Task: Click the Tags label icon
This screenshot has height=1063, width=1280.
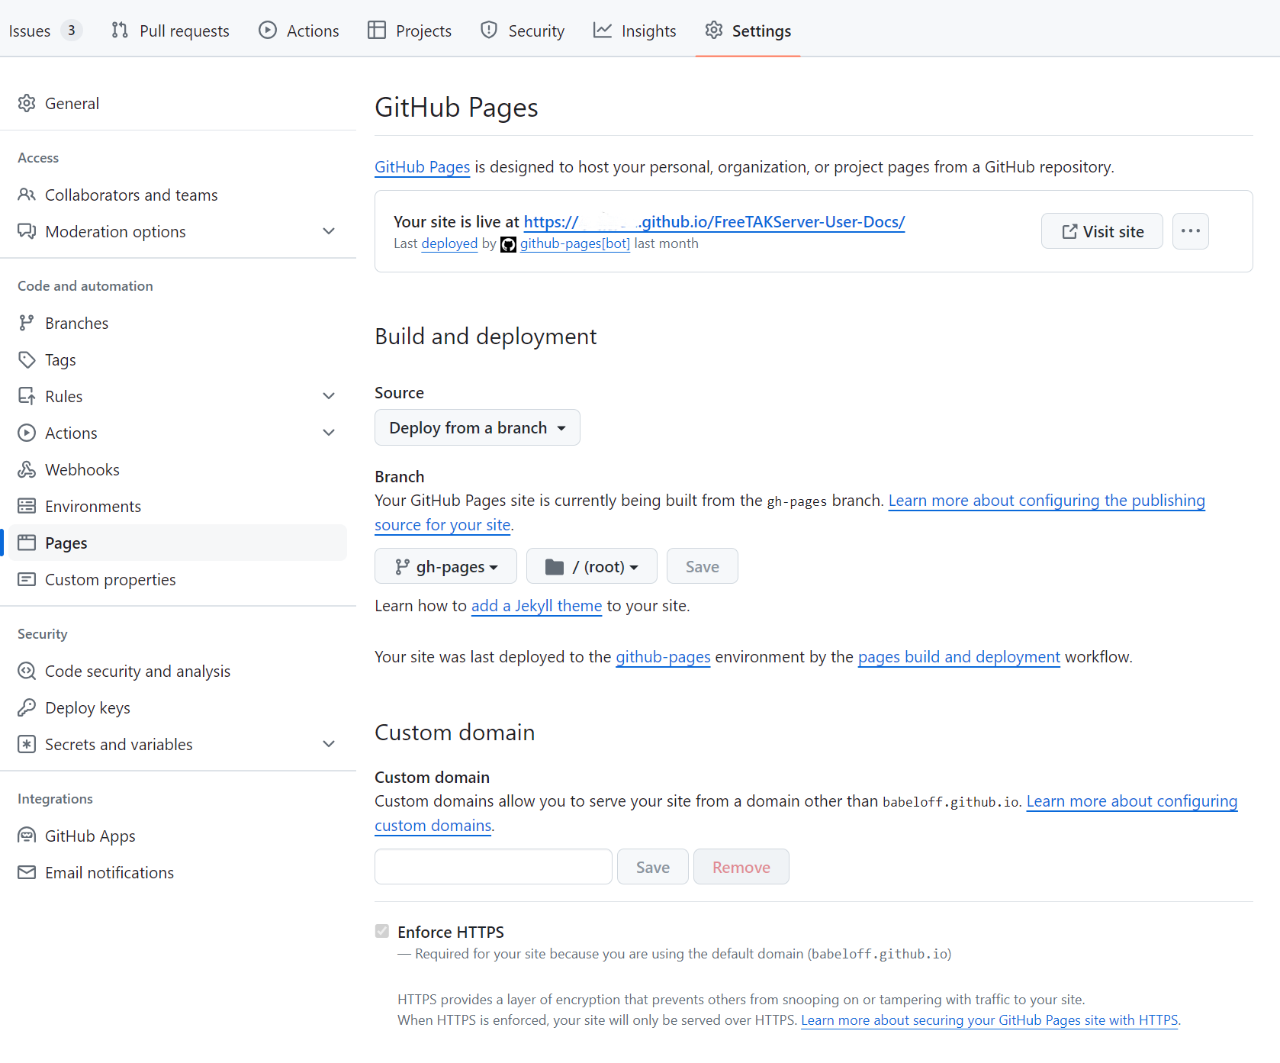Action: tap(27, 359)
